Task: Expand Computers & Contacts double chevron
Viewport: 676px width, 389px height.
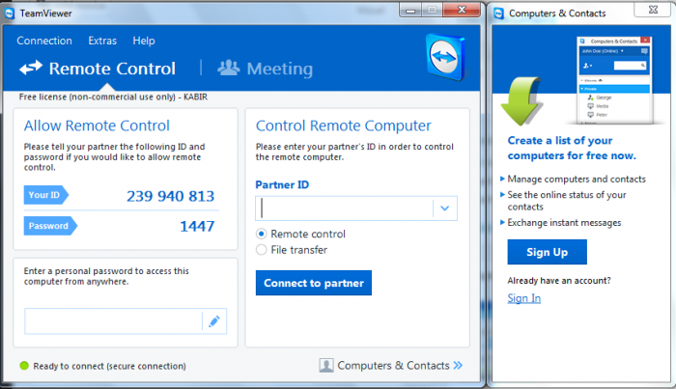Action: 458,366
